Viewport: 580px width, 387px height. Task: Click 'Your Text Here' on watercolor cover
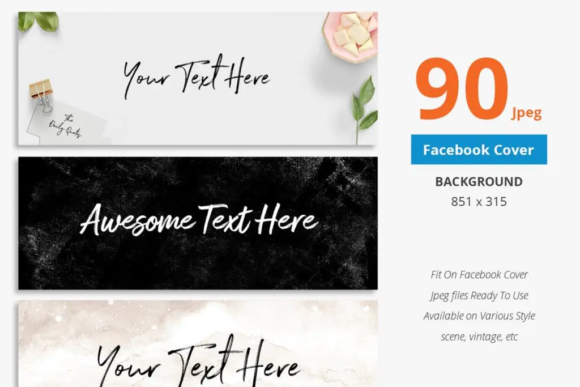pyautogui.click(x=198, y=362)
